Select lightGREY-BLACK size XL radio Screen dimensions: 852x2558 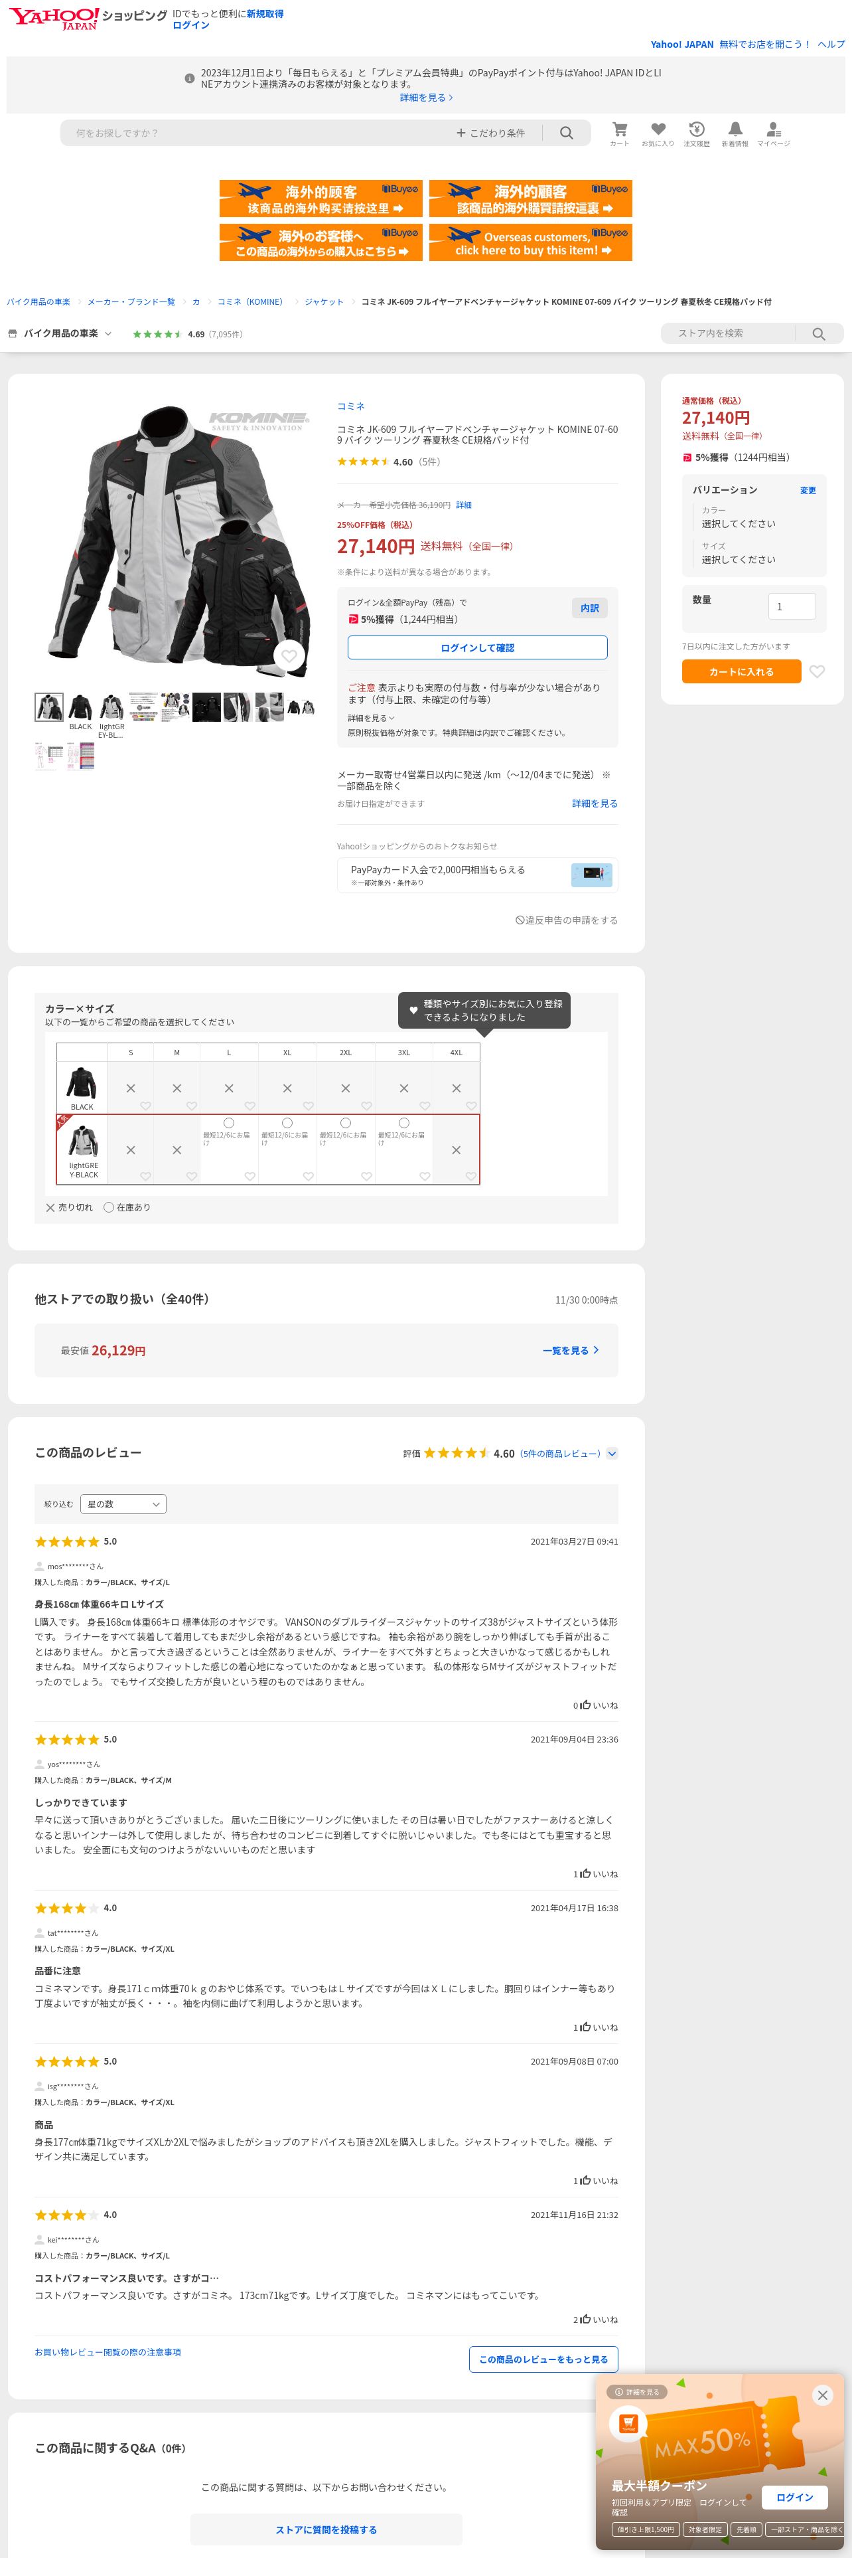pyautogui.click(x=287, y=1123)
